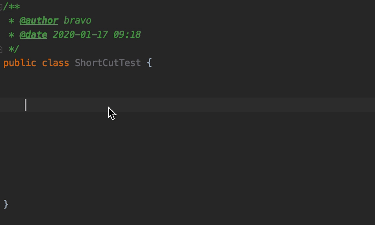Collapse the Javadoc fold marker beside "/**"
The width and height of the screenshot is (375, 225).
1,7
